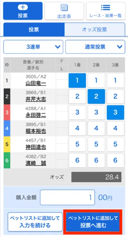Image resolution: width=128 pixels, height=237 pixels.
Task: Open the 通常投票 voting method dropdown
Action: coord(95,47)
